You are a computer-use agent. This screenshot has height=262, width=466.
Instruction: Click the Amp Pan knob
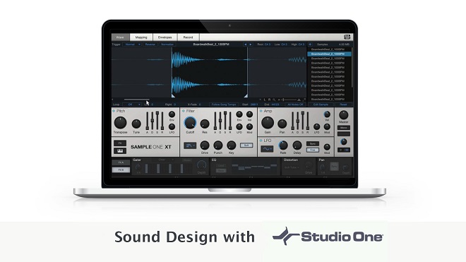tap(282, 124)
